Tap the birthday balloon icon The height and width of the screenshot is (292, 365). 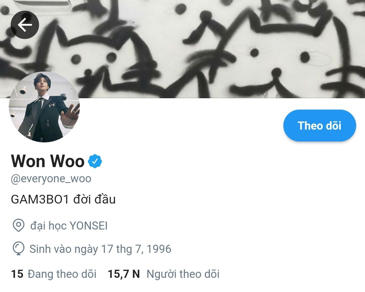(x=18, y=248)
